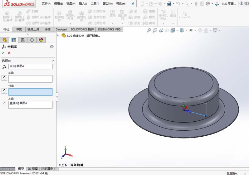Open the 视图(V) menu

pos(71,3)
